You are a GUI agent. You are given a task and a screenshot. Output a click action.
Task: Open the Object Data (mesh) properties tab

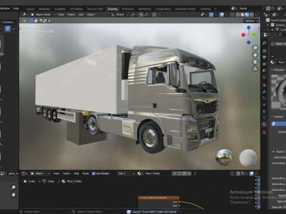(264, 118)
